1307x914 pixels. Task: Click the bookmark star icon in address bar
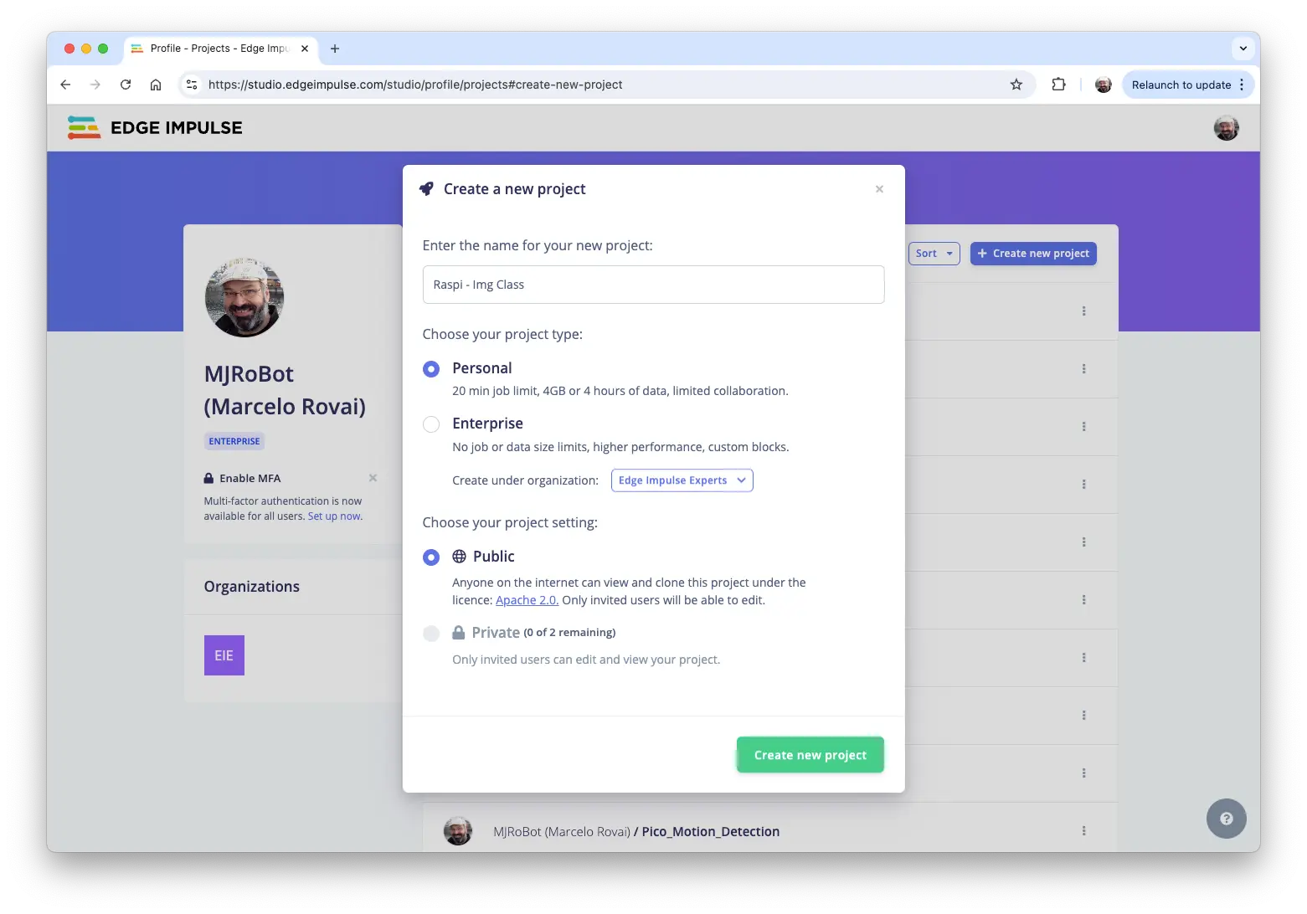tap(1016, 85)
